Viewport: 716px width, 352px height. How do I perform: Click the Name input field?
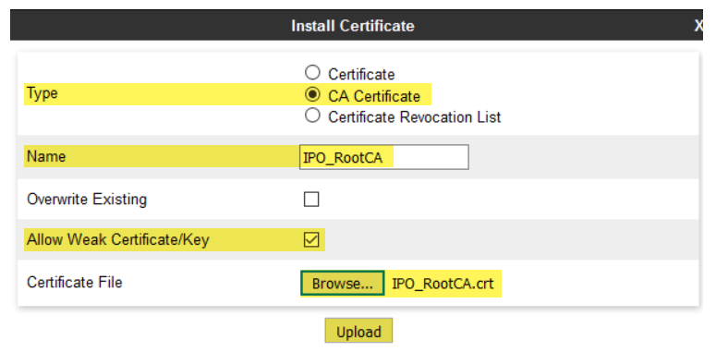pos(384,157)
